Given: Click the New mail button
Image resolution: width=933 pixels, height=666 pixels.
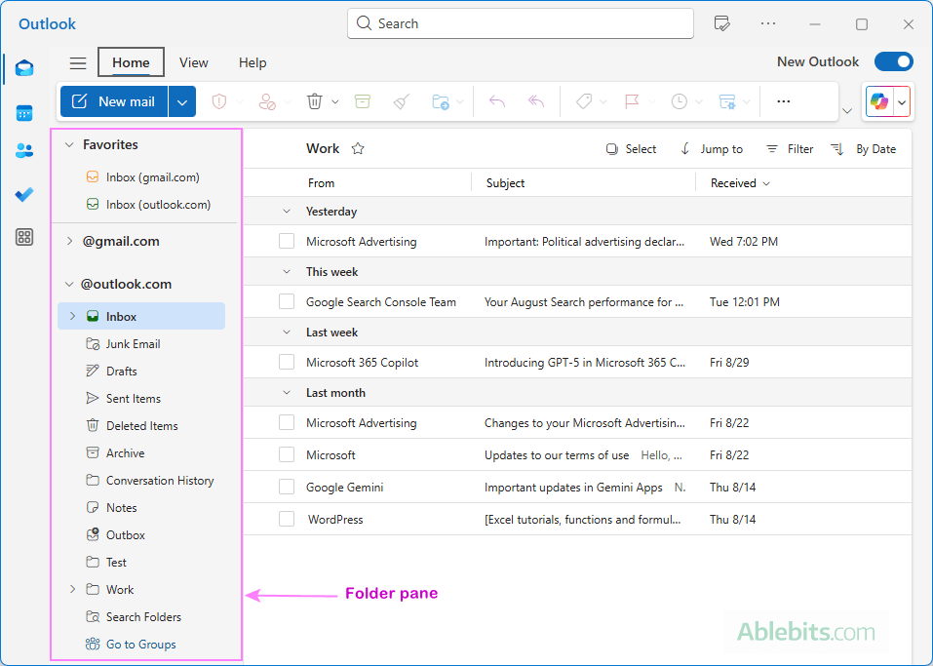Looking at the screenshot, I should tap(114, 101).
